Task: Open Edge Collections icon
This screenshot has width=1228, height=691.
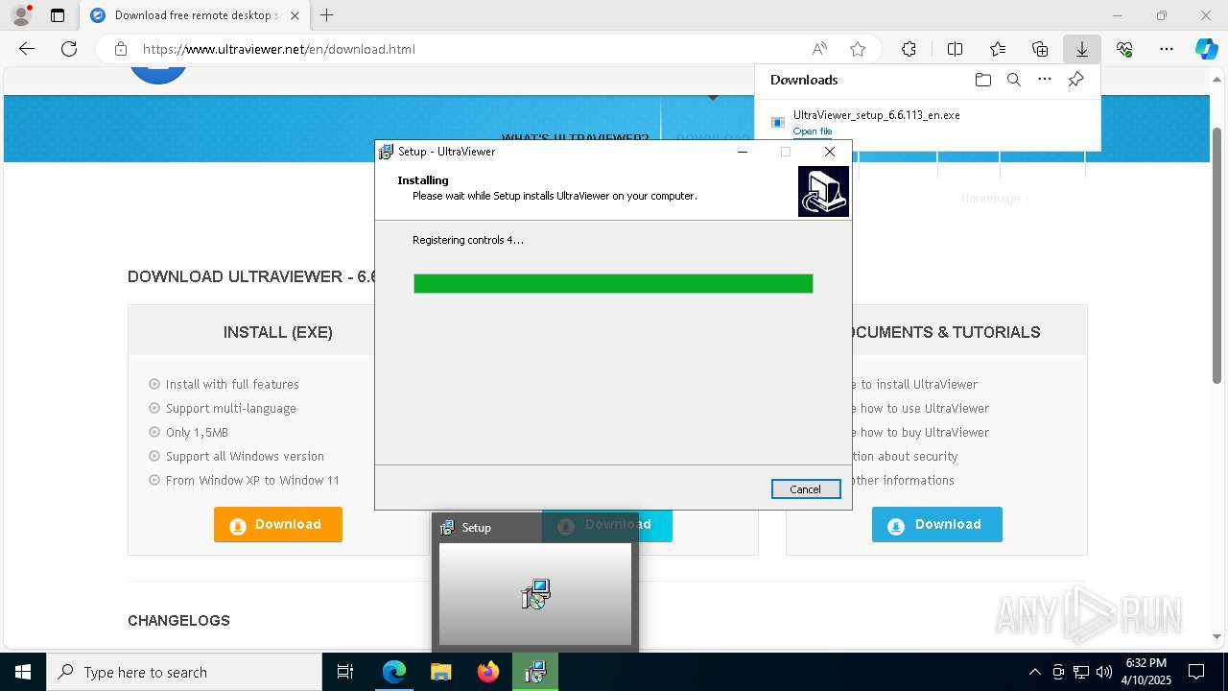Action: [1040, 49]
